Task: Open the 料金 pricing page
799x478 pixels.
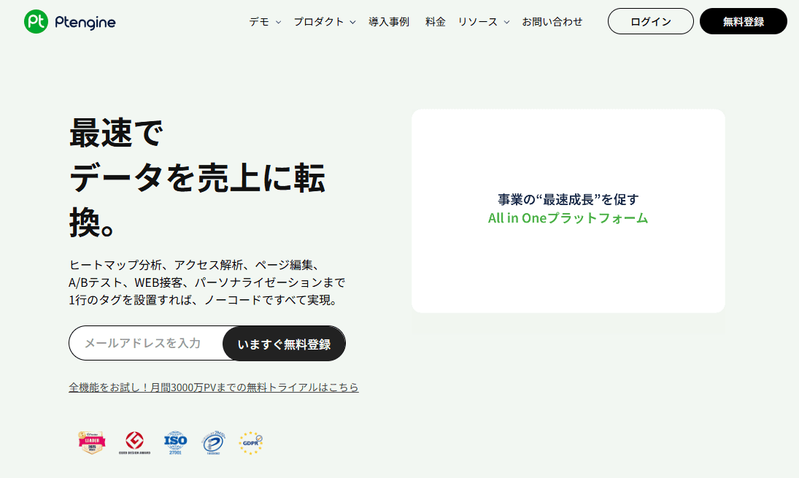Action: click(x=435, y=22)
